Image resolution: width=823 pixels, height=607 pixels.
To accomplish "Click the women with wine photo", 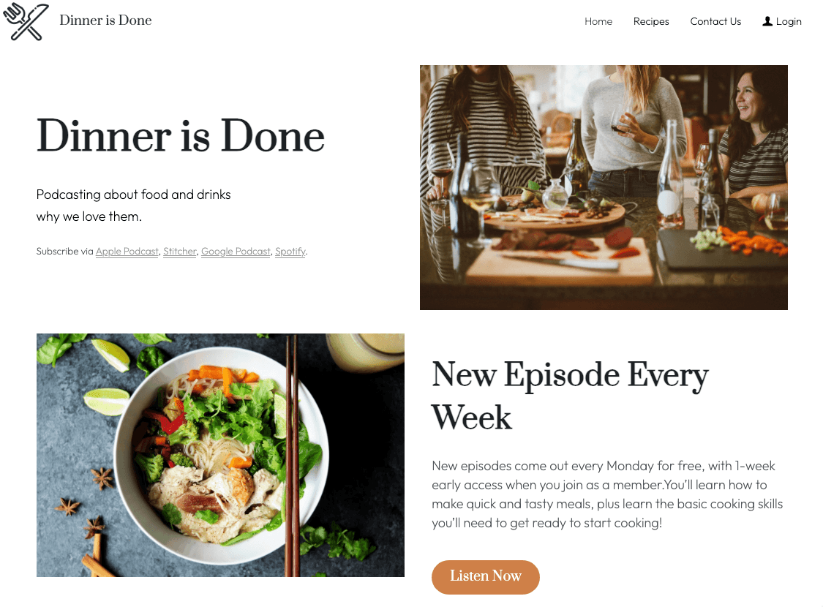I will pos(604,187).
